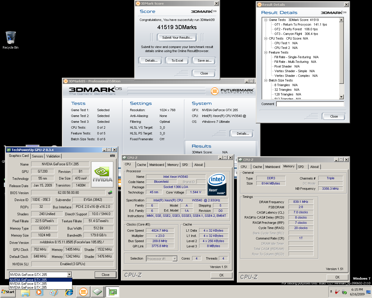Image resolution: width=372 pixels, height=298 pixels.
Task: Open the Recycle Bin desktop icon
Action: tap(10, 40)
